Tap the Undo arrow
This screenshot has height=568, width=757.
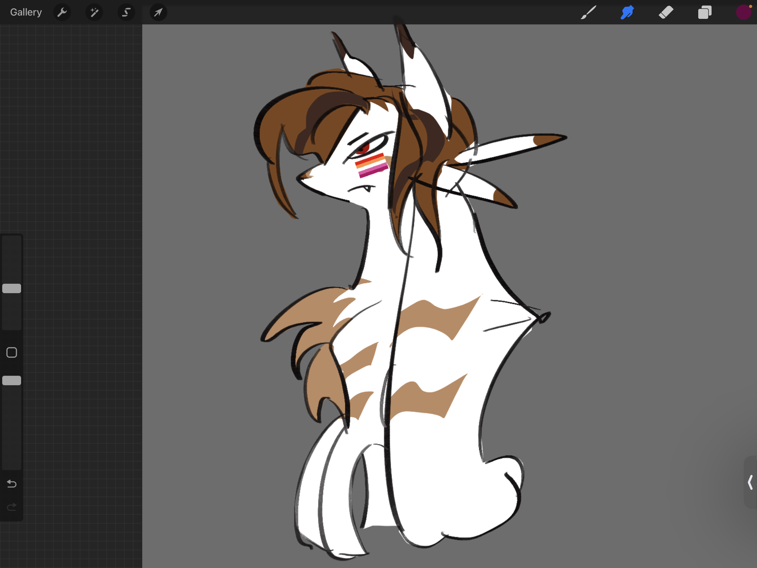click(12, 483)
